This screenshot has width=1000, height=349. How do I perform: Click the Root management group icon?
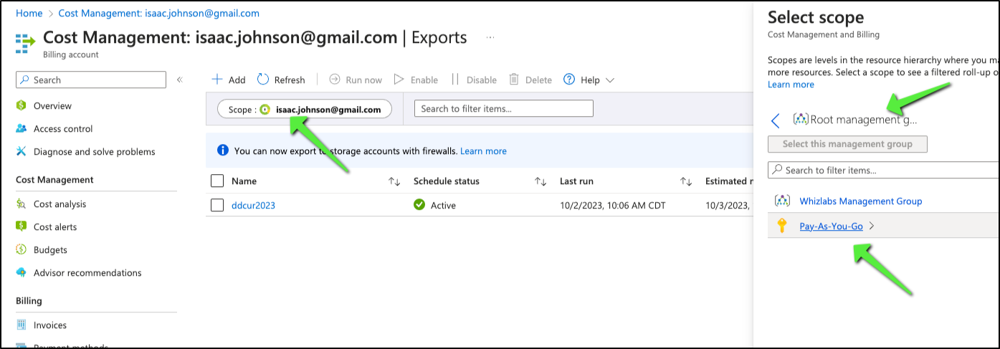pos(801,119)
